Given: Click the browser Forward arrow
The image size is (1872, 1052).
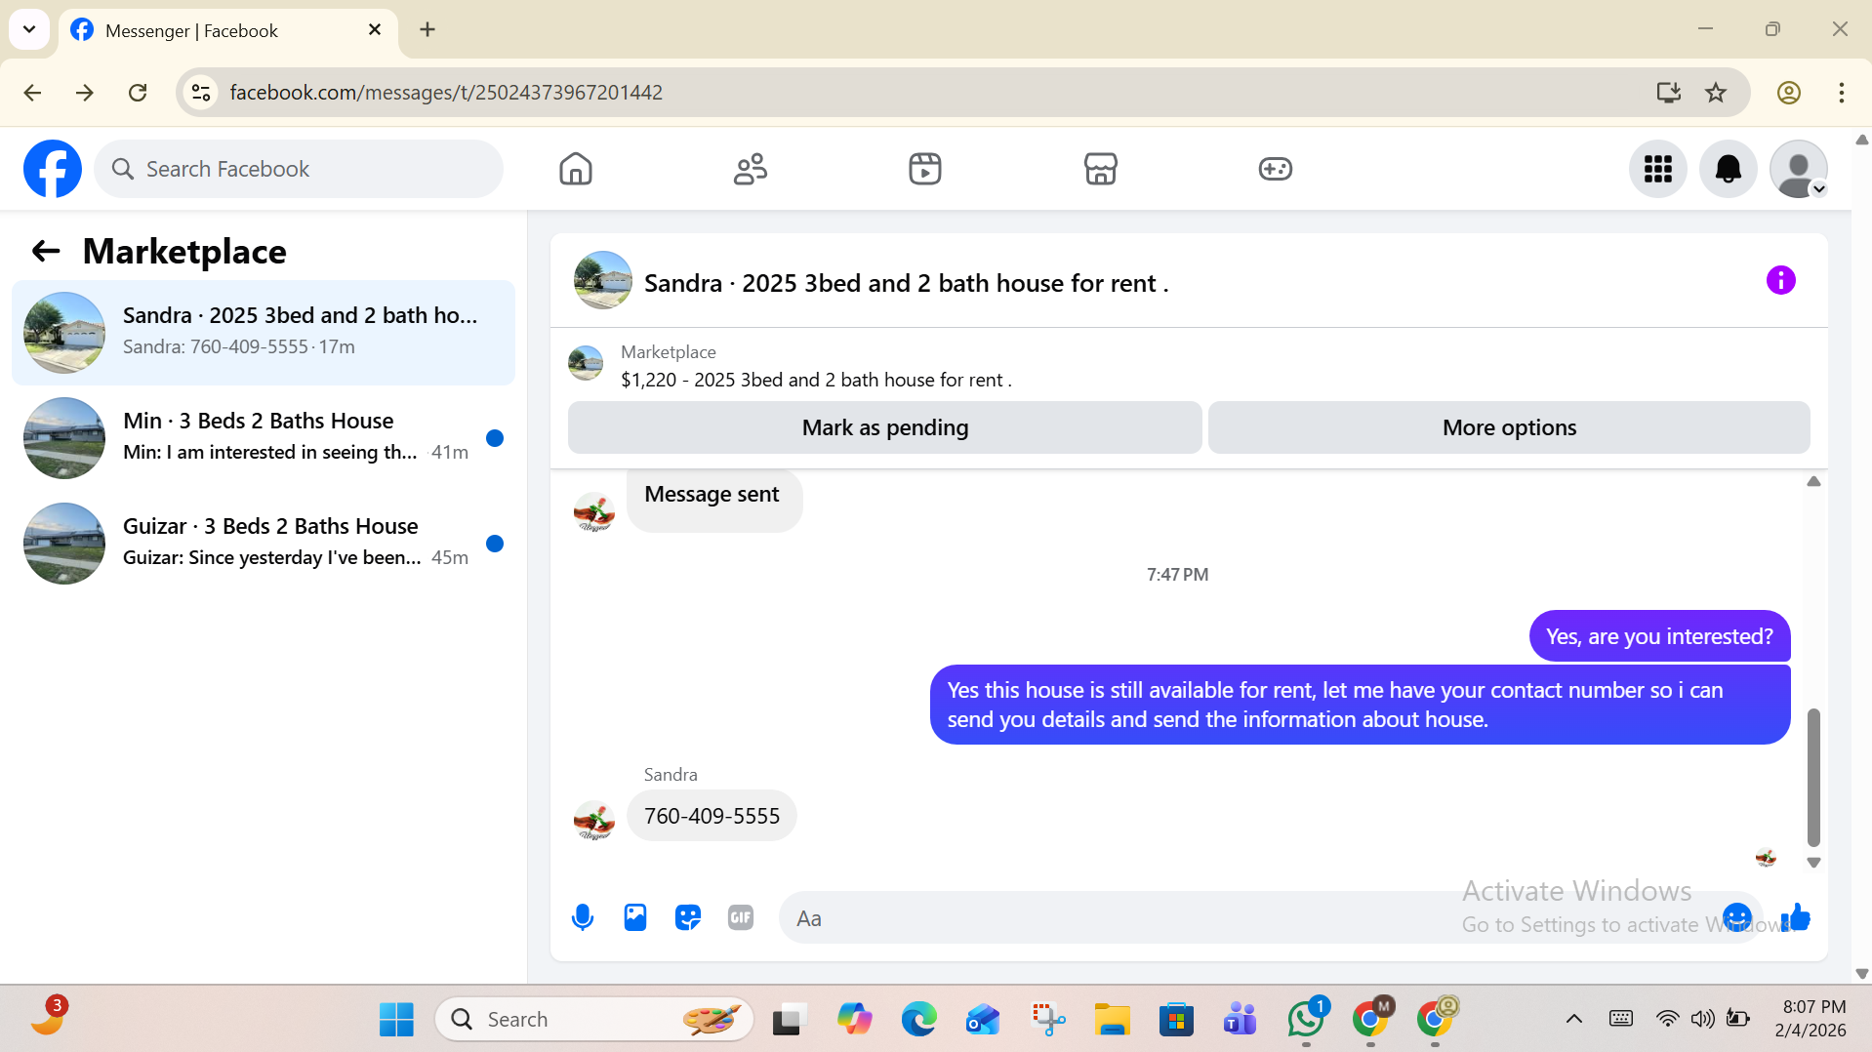Looking at the screenshot, I should pos(85,93).
